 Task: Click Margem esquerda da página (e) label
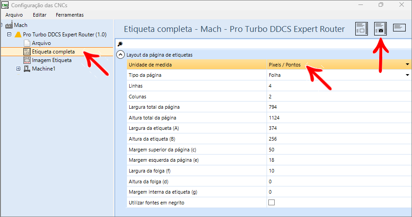point(164,160)
